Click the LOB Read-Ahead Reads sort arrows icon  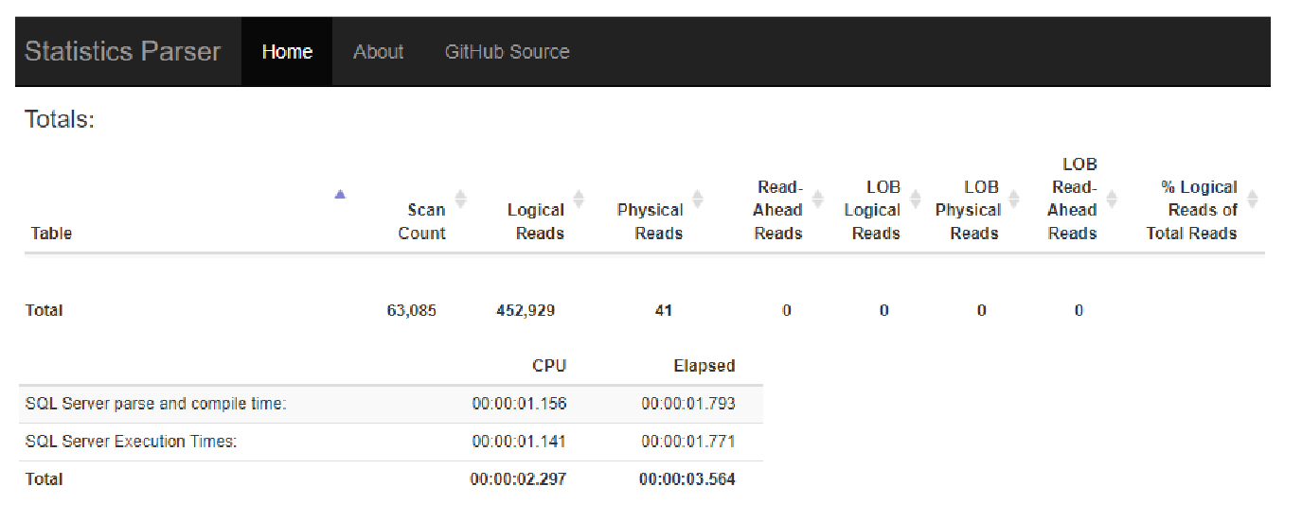click(1113, 199)
